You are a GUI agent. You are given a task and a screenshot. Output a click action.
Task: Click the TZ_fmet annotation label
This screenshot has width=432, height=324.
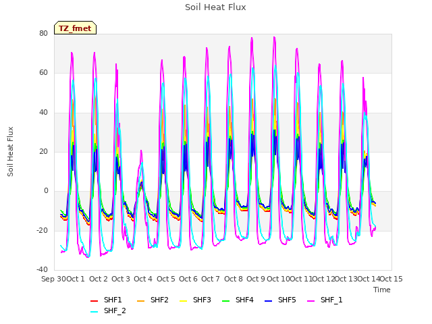[75, 28]
